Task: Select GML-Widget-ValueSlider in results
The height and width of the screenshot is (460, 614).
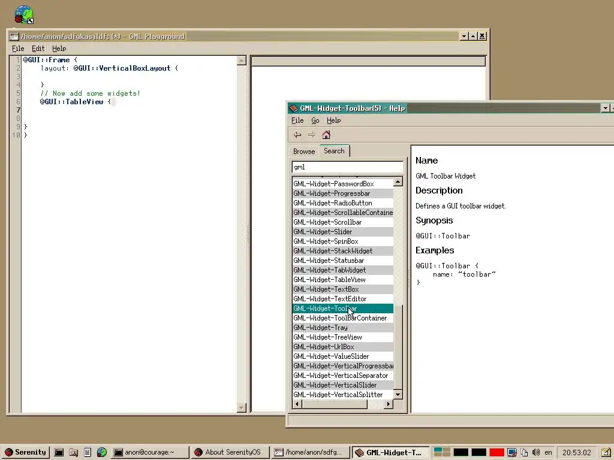Action: (342, 356)
